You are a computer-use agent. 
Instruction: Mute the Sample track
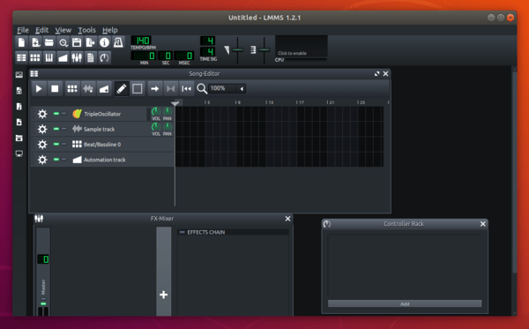56,129
